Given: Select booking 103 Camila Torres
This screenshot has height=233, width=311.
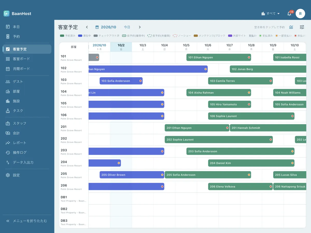Looking at the screenshot, I should pos(241,81).
